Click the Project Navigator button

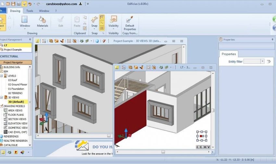[16, 62]
